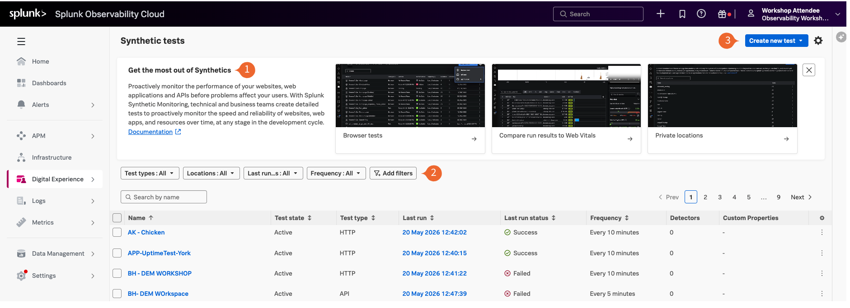Open the BH - DEM WORKSHOP test
Viewport: 850px width, 308px height.
coord(160,273)
